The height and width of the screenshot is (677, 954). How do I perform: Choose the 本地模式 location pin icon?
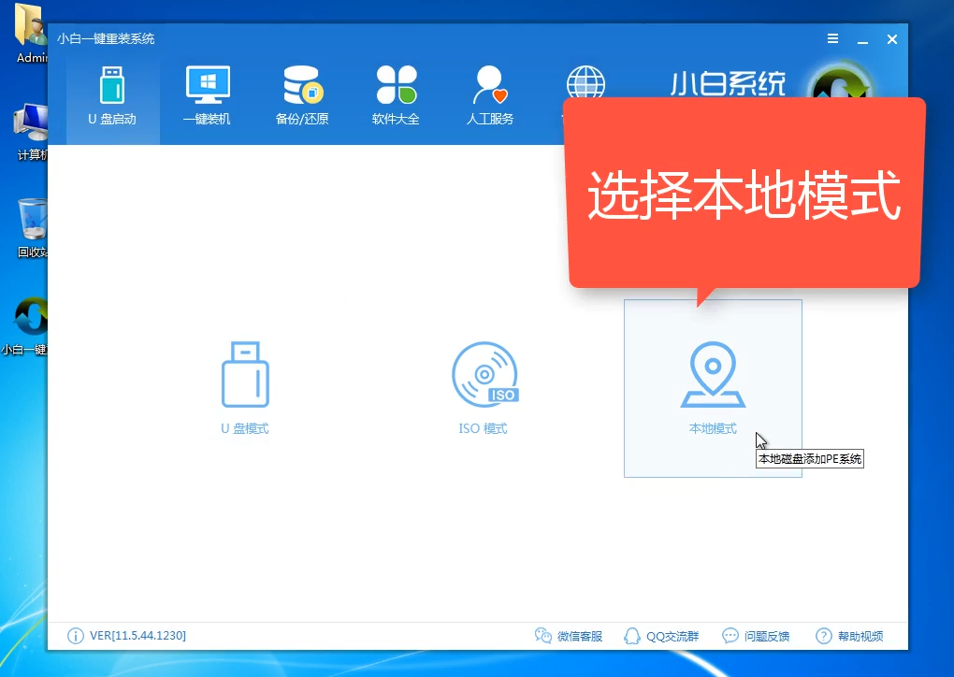[x=713, y=373]
